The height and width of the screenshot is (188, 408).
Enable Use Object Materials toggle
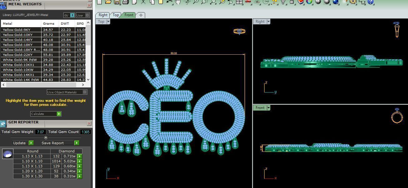click(67, 92)
